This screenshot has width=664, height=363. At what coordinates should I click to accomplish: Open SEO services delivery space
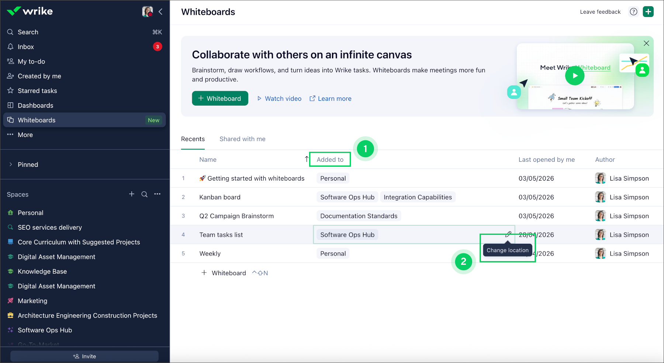(84, 227)
